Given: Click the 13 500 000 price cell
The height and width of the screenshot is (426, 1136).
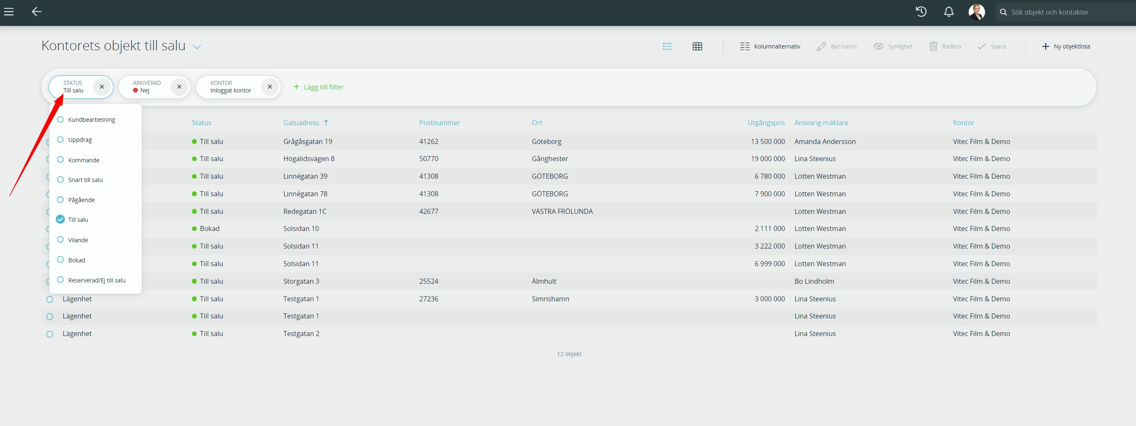Looking at the screenshot, I should click(x=768, y=141).
